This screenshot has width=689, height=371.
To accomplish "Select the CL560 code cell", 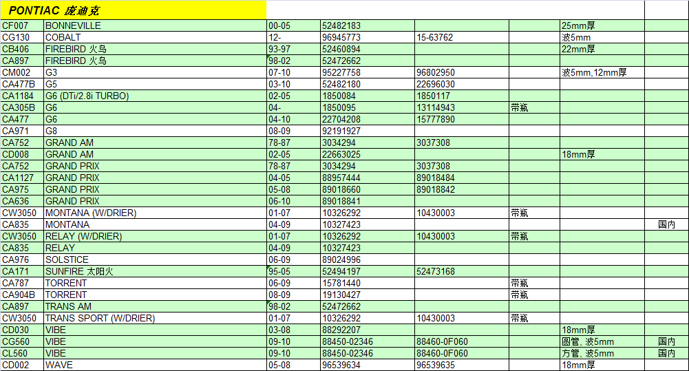I will pos(22,353).
